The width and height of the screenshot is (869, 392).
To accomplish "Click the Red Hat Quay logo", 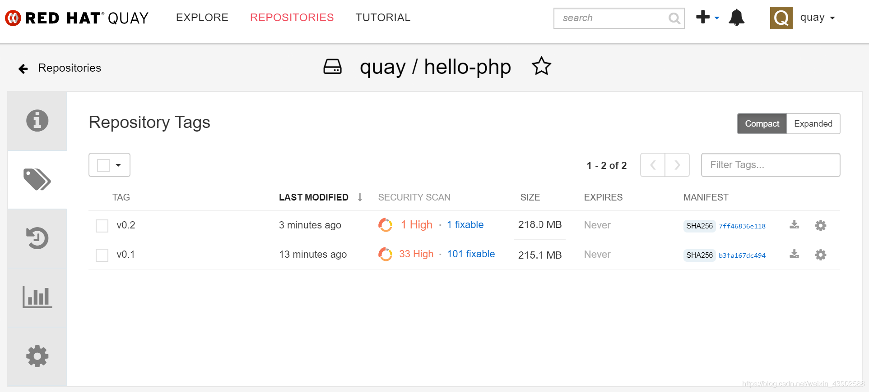I will point(77,18).
